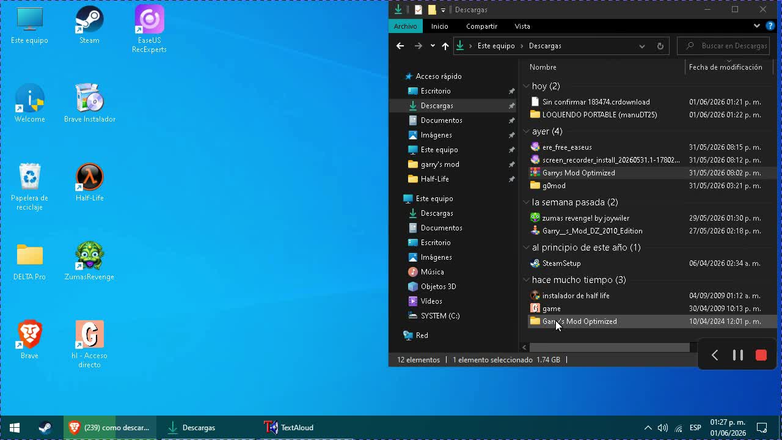Click the Buscar en Descargas field
Viewport: 782px width, 440px height.
725,46
